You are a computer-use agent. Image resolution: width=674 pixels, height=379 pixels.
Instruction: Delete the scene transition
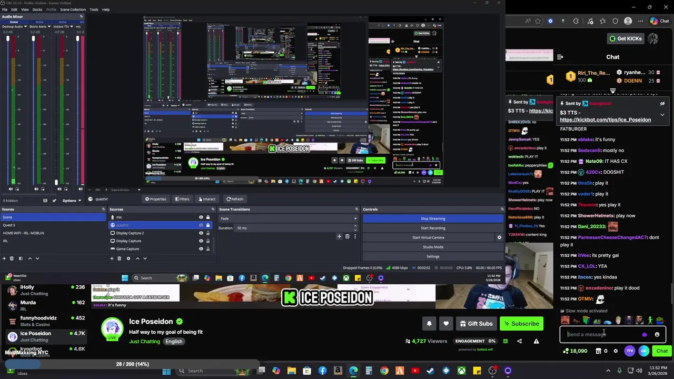point(347,236)
